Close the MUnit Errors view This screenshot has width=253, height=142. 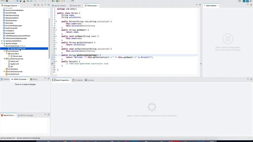click(x=15, y=116)
